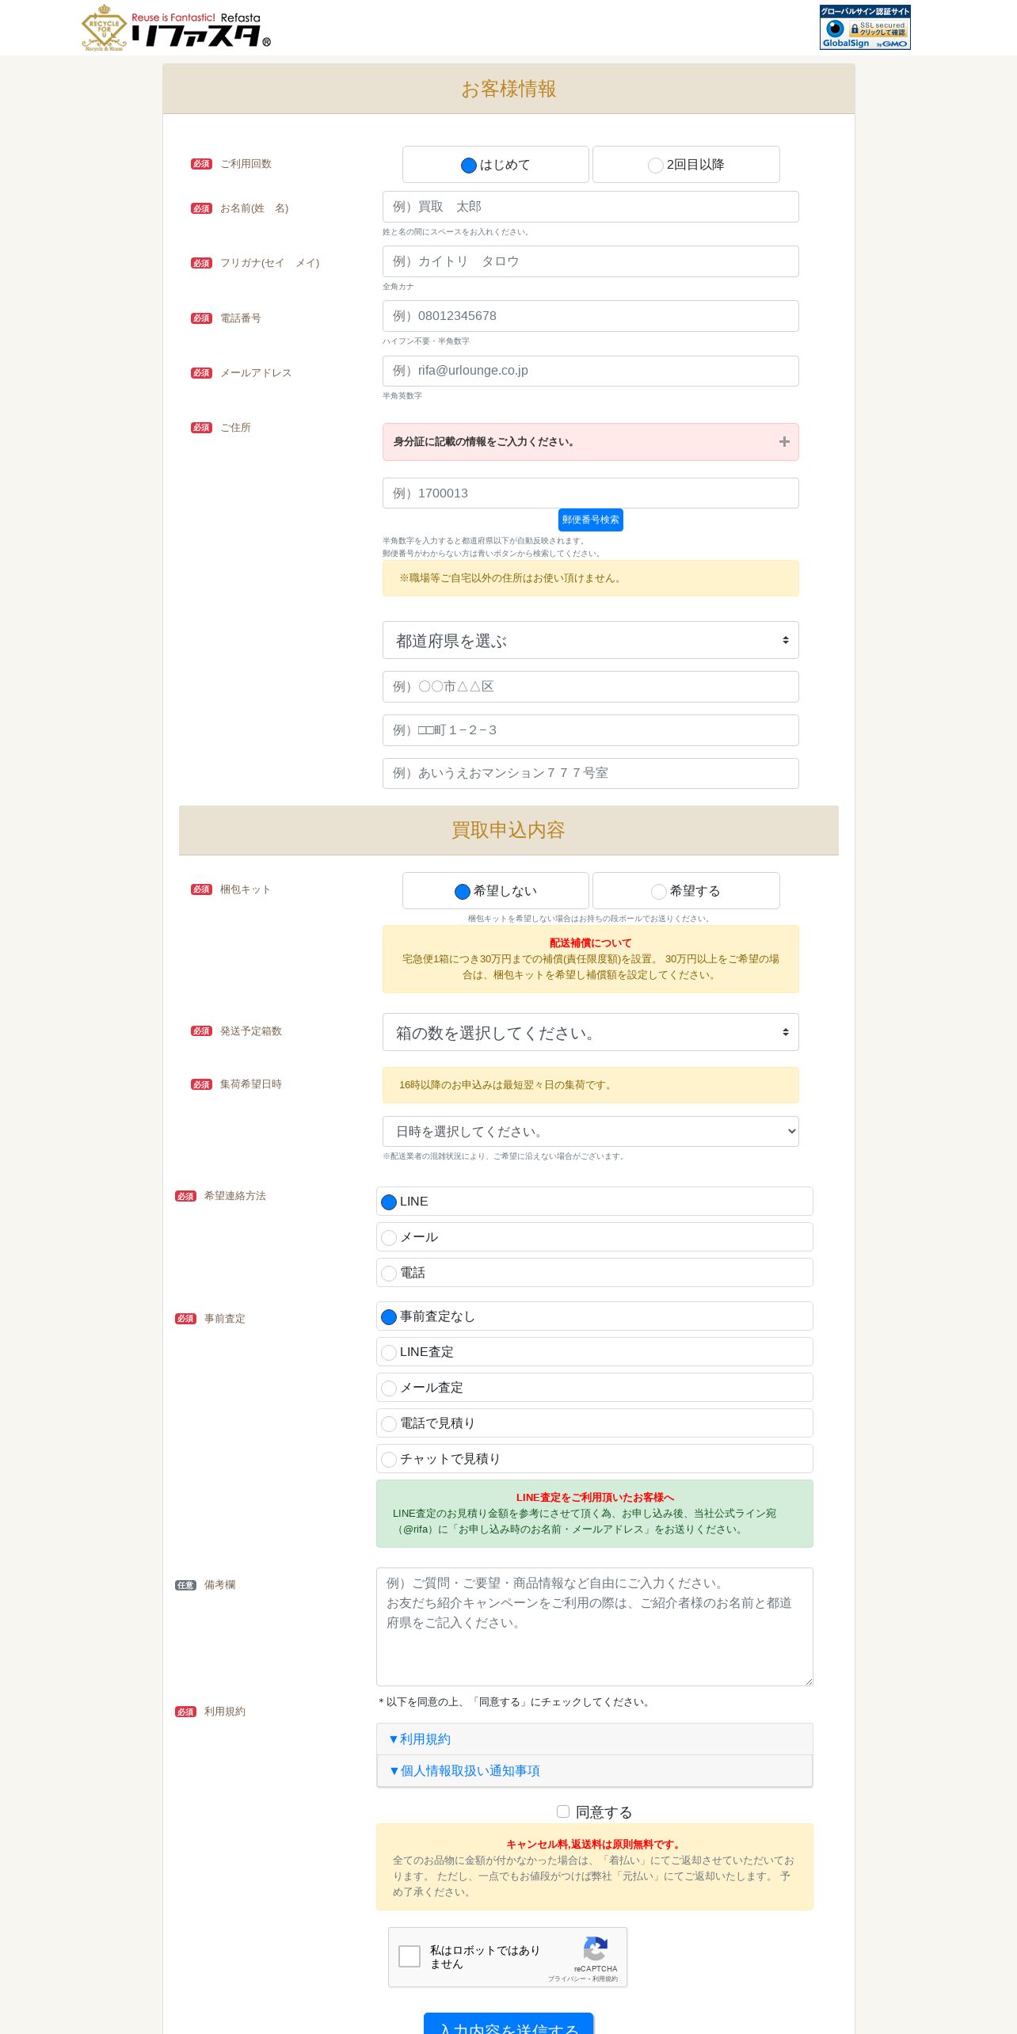Image resolution: width=1017 pixels, height=2034 pixels.
Task: Click the 発送予定箱数 field label
Action: 251,1031
